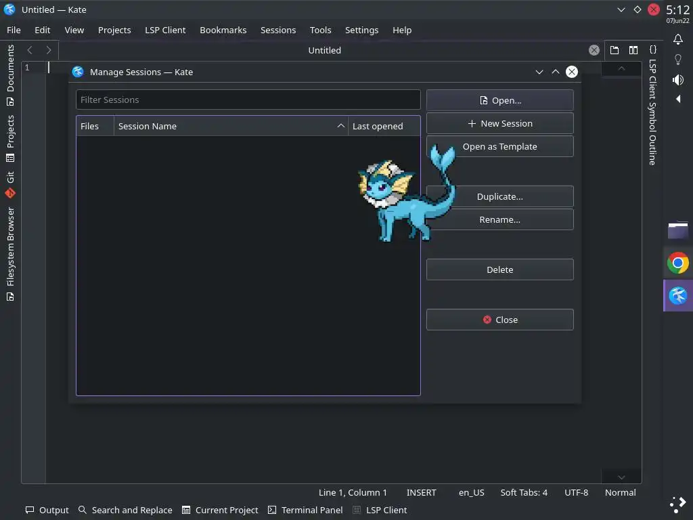Open the Documents sidebar panel
The image size is (693, 520).
tap(10, 75)
